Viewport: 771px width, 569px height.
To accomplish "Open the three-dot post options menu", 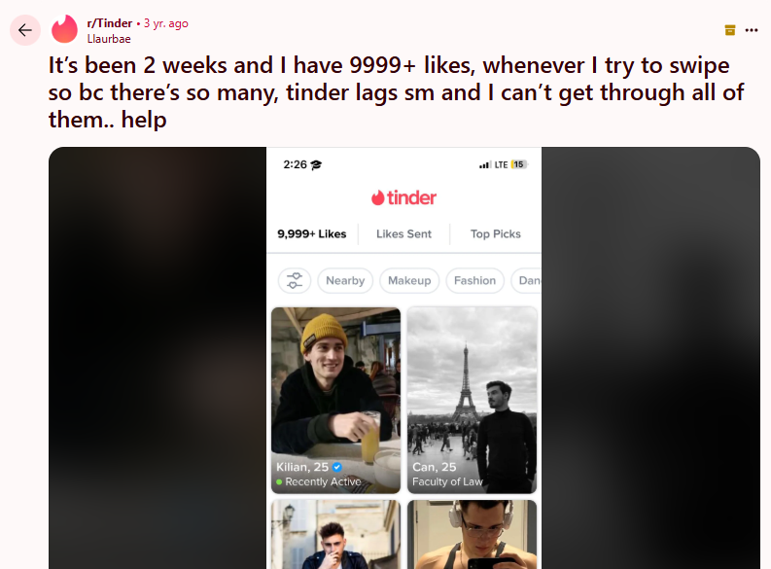I will [x=752, y=30].
